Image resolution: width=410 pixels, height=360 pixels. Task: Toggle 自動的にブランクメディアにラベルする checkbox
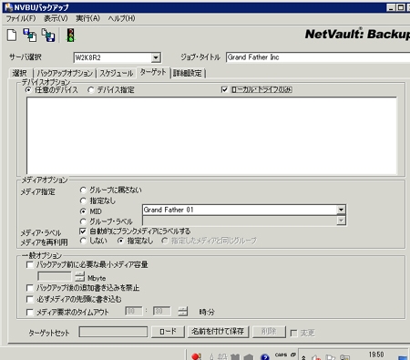(x=83, y=231)
